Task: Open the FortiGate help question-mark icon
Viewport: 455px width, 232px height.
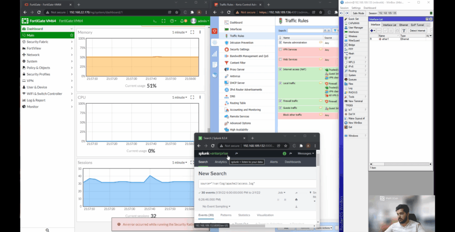Action: (x=172, y=21)
